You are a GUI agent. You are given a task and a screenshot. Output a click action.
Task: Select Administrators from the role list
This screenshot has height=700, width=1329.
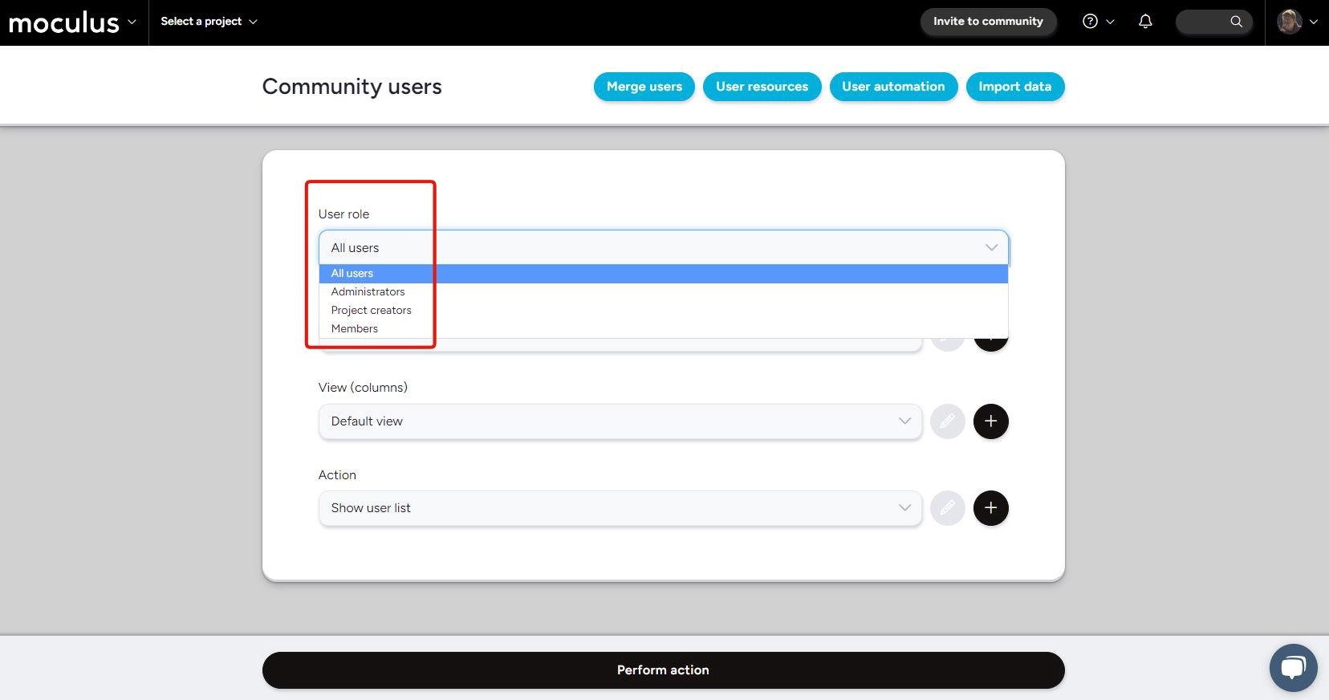368,292
